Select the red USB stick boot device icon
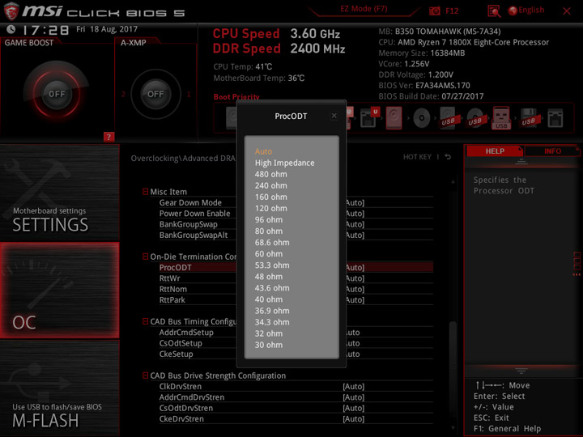Image resolution: width=583 pixels, height=437 pixels. (501, 118)
